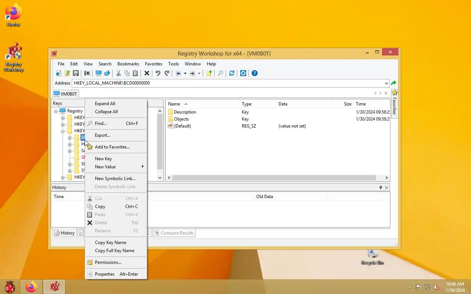Select the (Default) REG_SZ value row

tap(278, 126)
